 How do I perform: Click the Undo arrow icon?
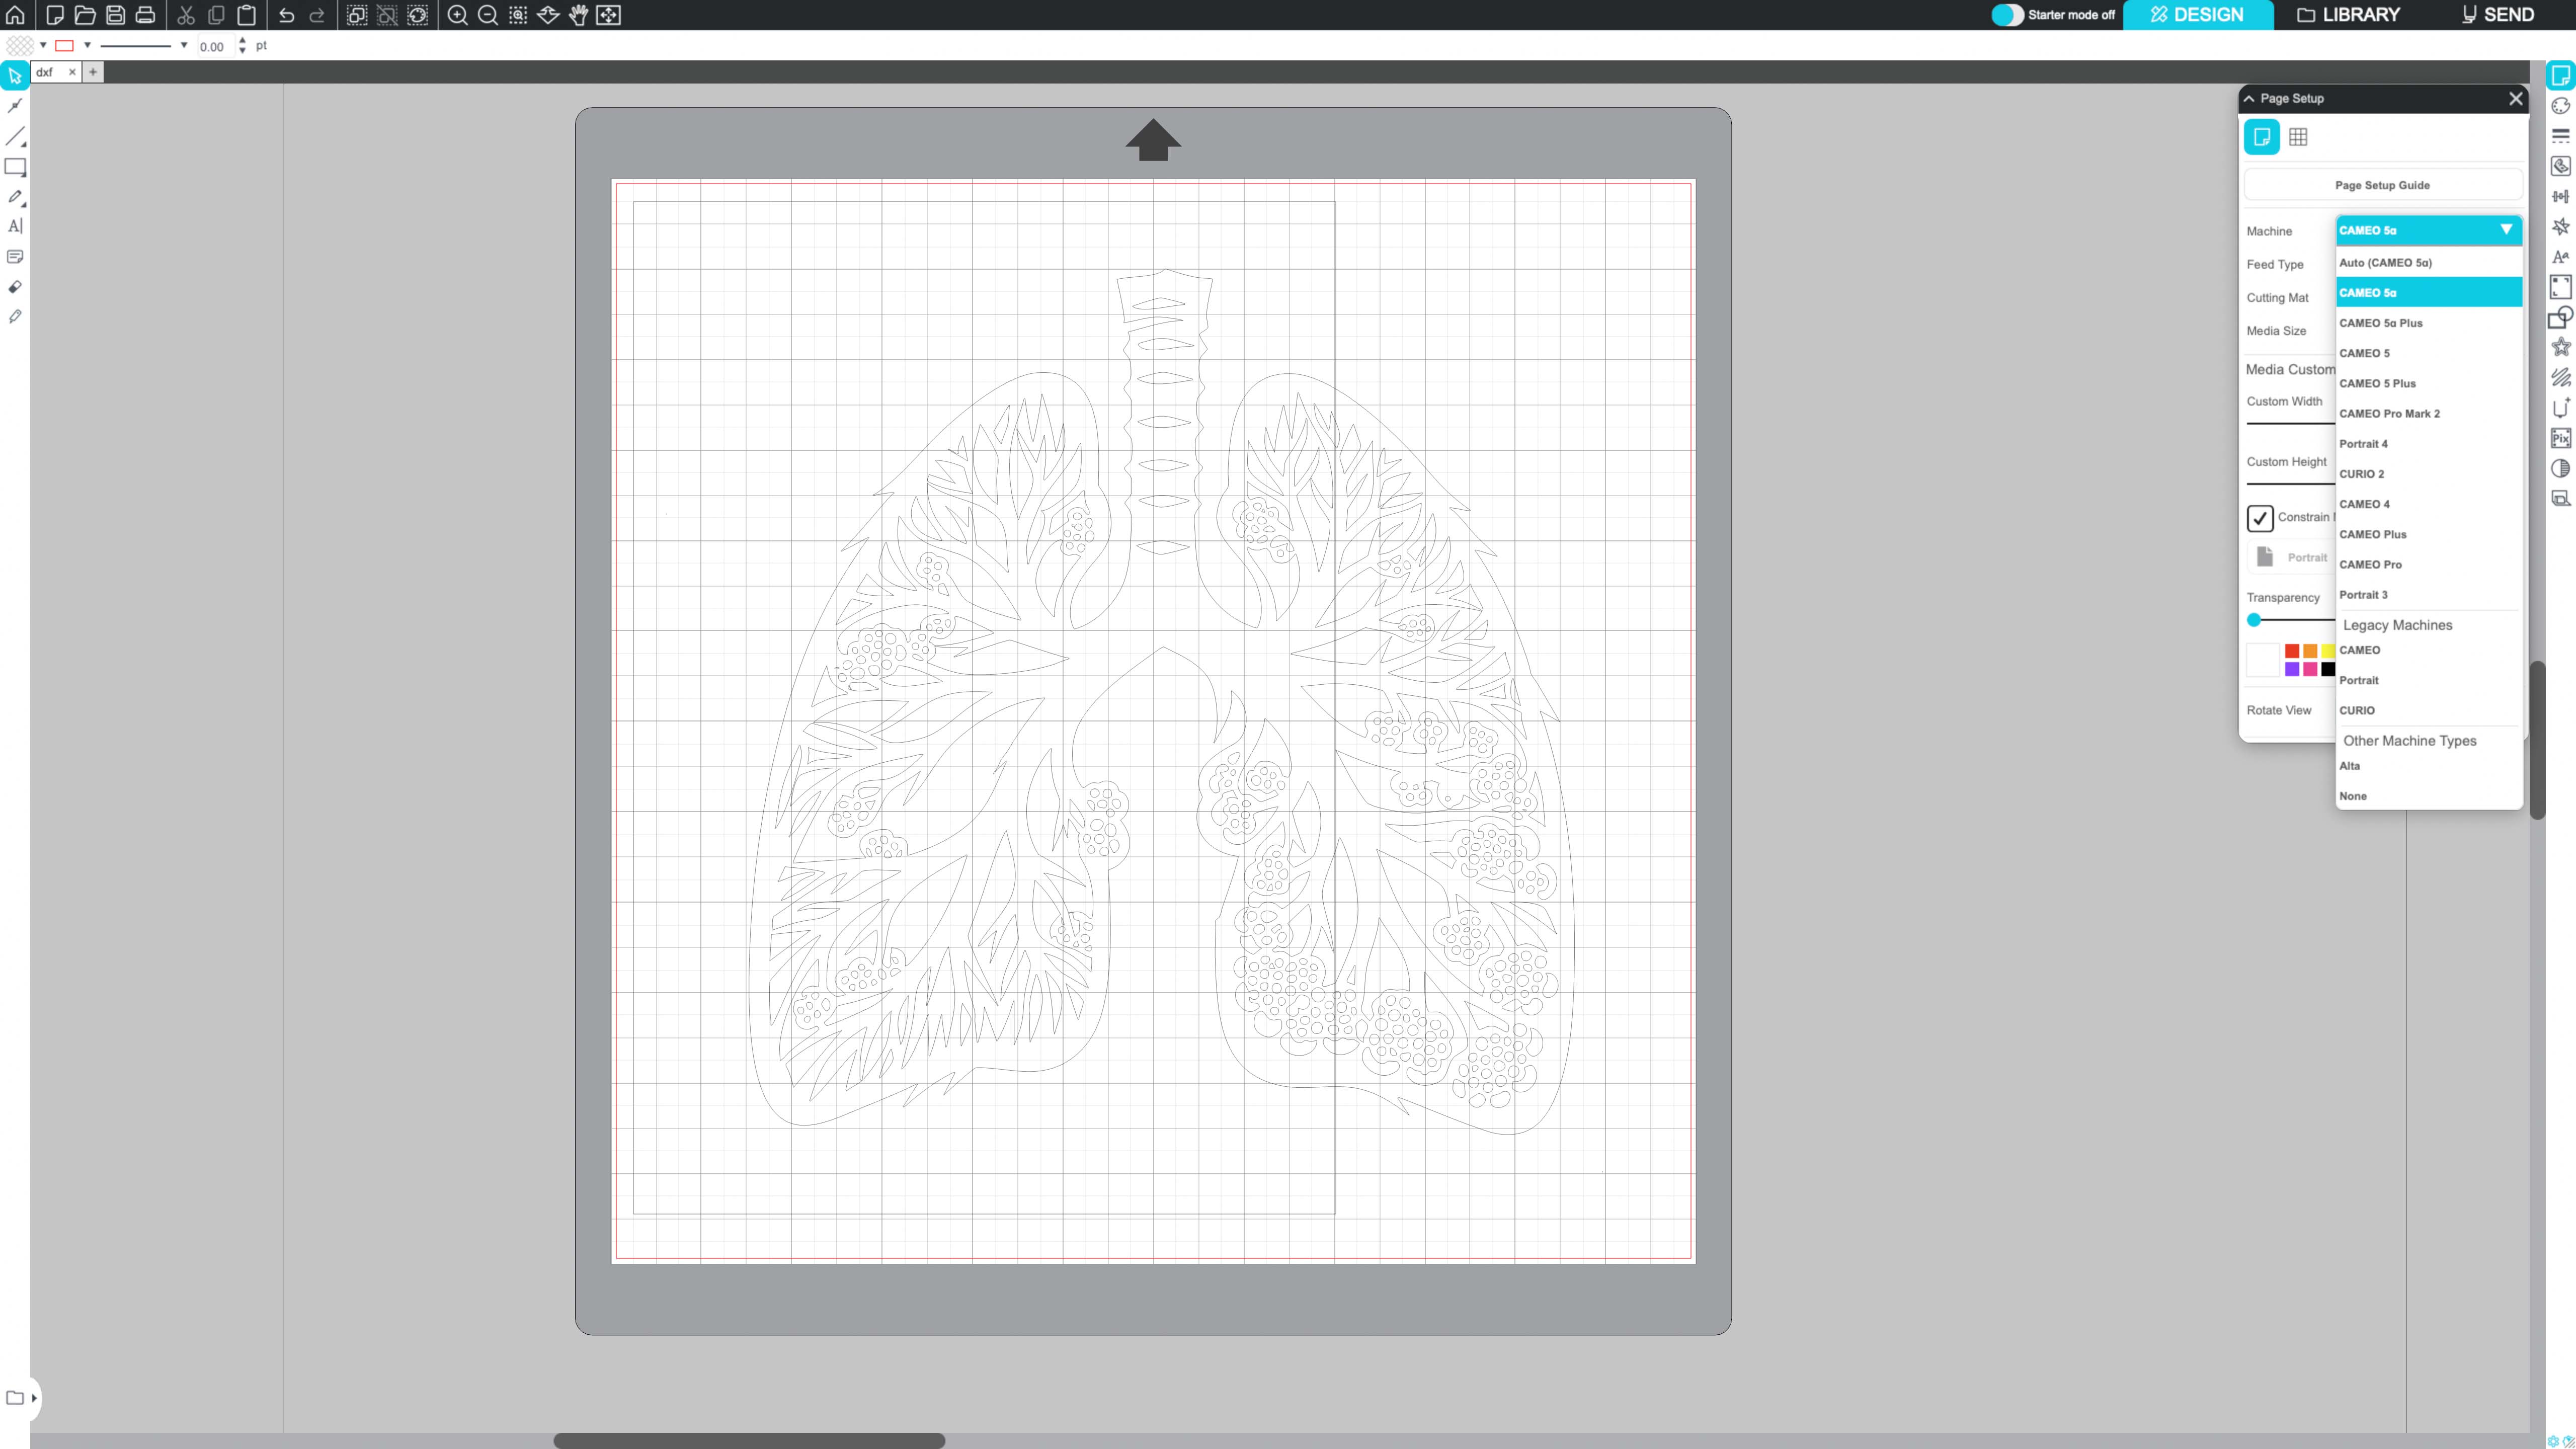click(x=287, y=15)
